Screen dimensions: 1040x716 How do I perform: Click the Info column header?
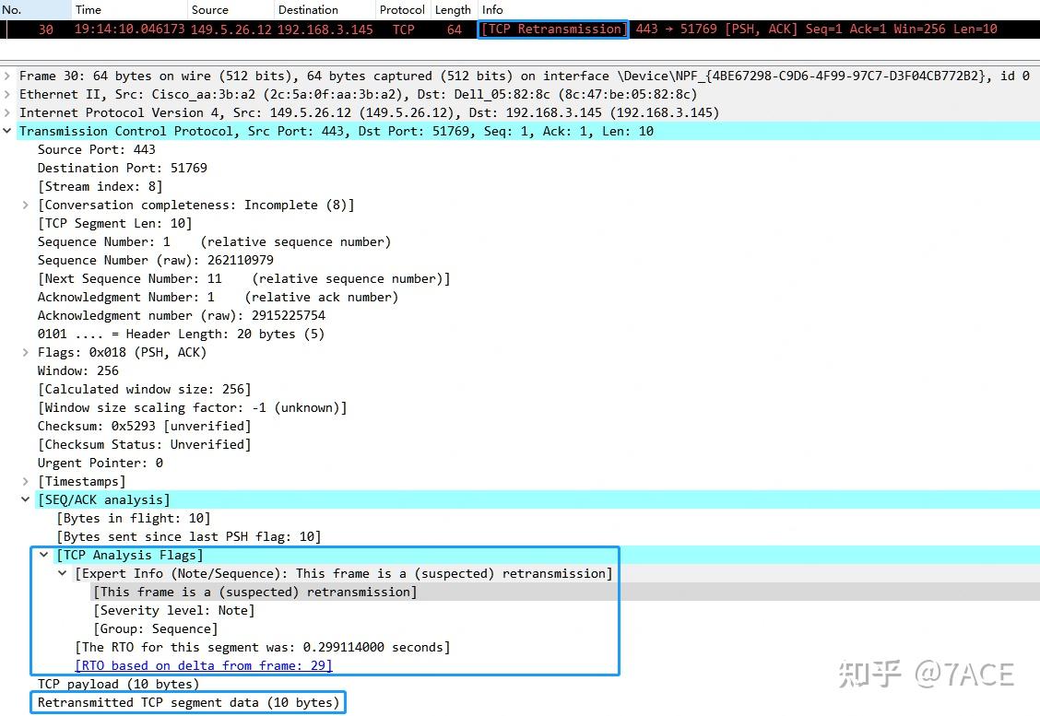[x=492, y=10]
